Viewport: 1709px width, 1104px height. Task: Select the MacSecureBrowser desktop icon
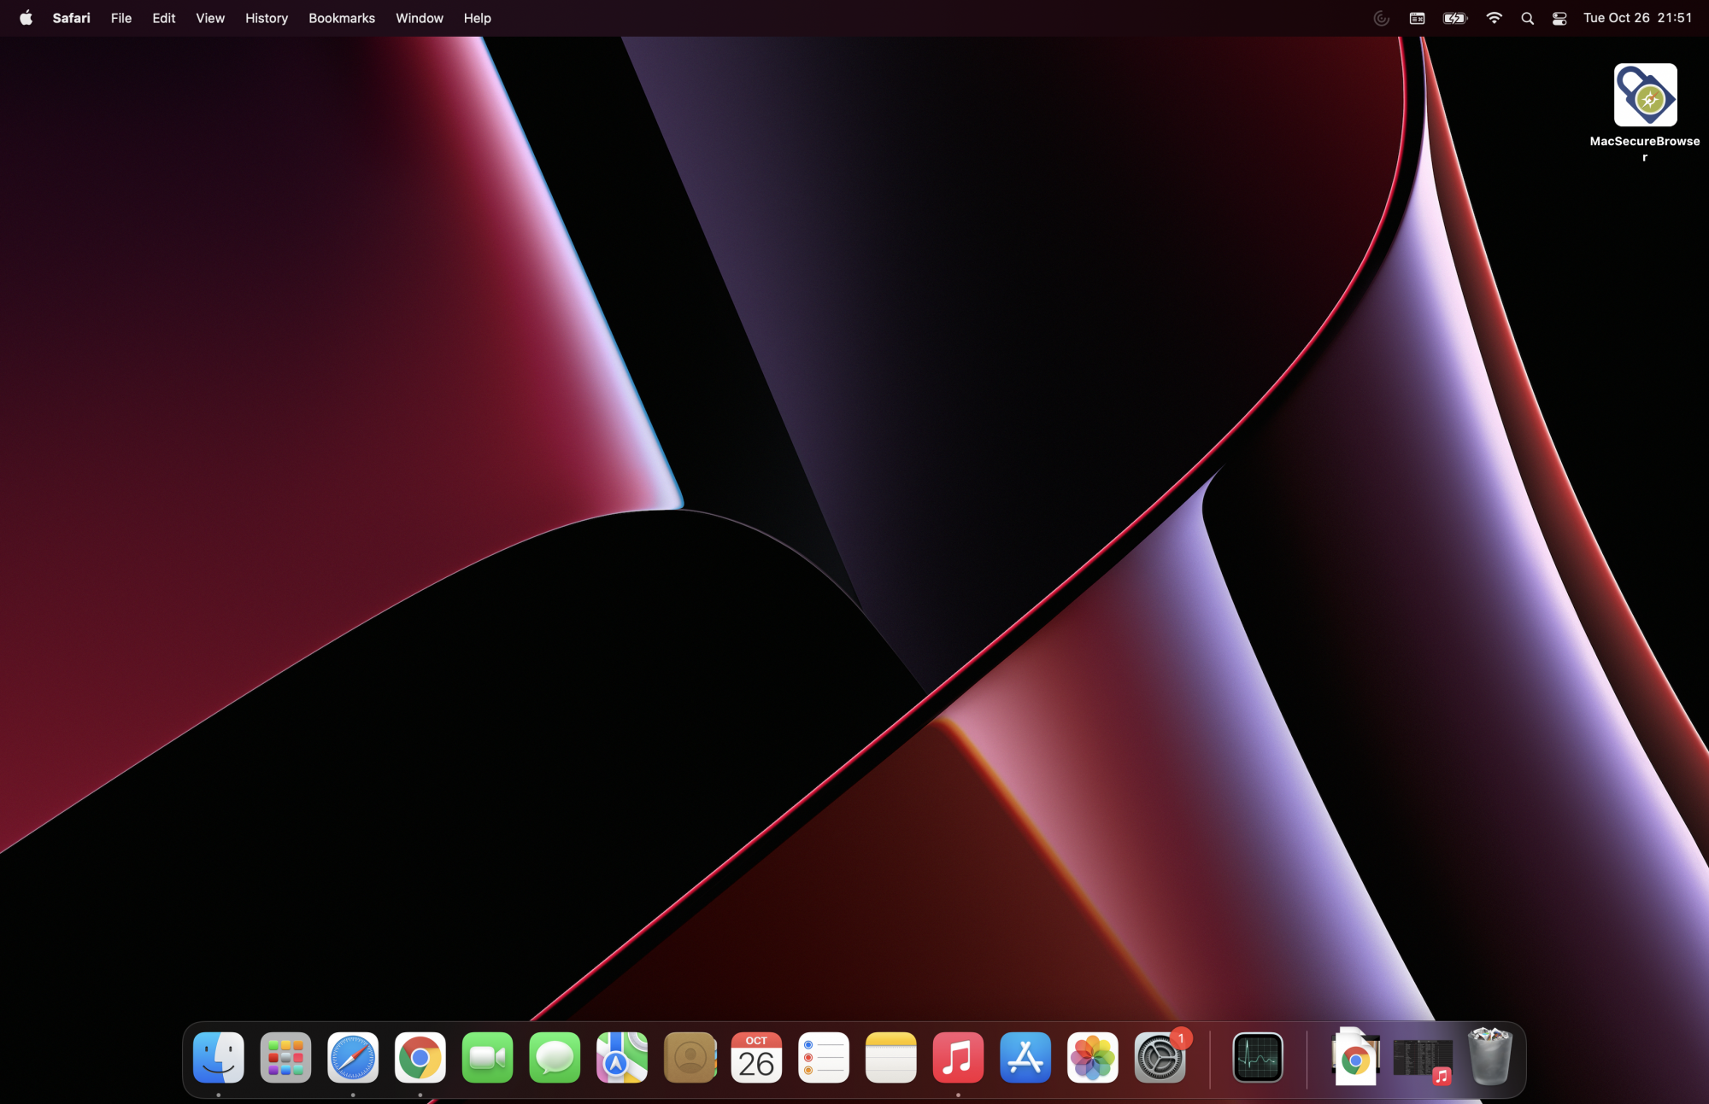[1645, 96]
